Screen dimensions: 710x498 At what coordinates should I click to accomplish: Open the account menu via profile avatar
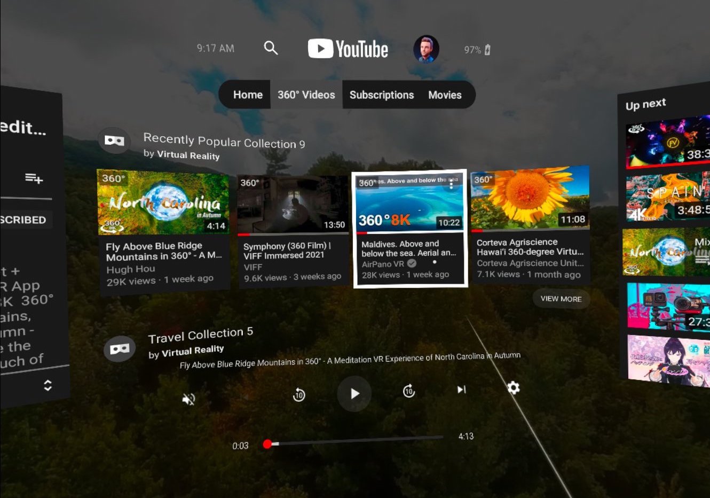click(425, 49)
